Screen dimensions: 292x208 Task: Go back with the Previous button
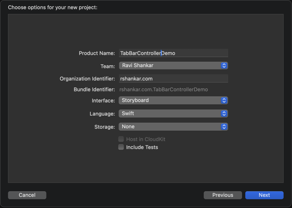pyautogui.click(x=223, y=195)
